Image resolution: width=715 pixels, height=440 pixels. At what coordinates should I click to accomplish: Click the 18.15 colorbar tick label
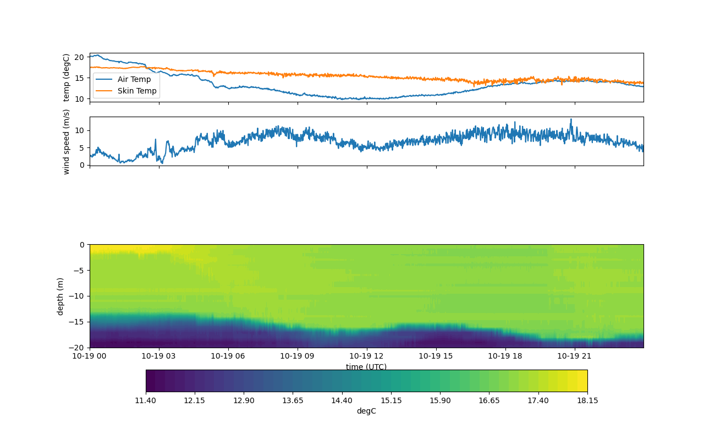point(587,400)
